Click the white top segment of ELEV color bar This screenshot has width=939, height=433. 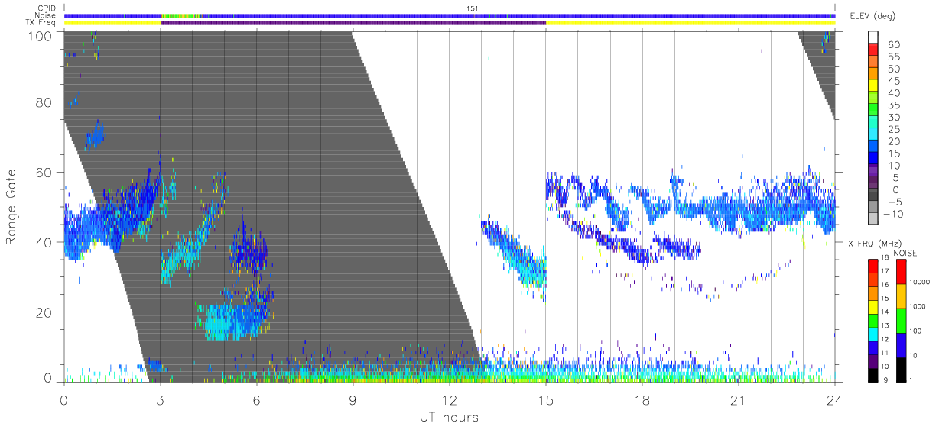click(875, 37)
